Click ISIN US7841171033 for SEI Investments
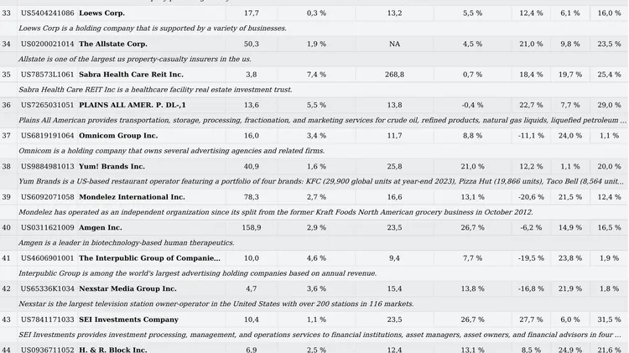Viewport: 629px width, 353px height. 47,319
